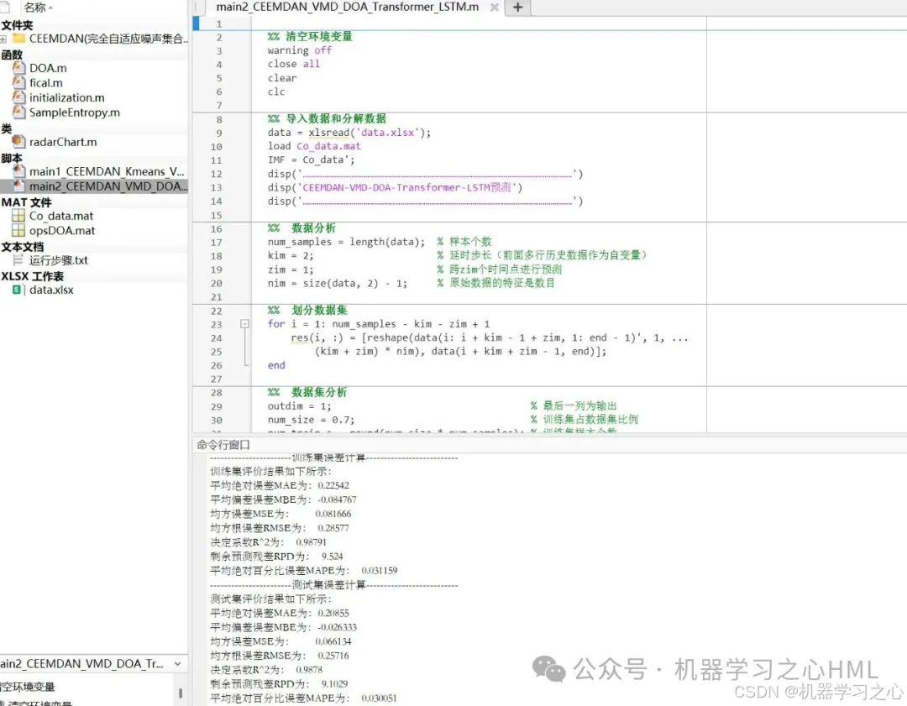This screenshot has height=706, width=907.
Task: Open DOA.m from the file list
Action: pos(48,68)
